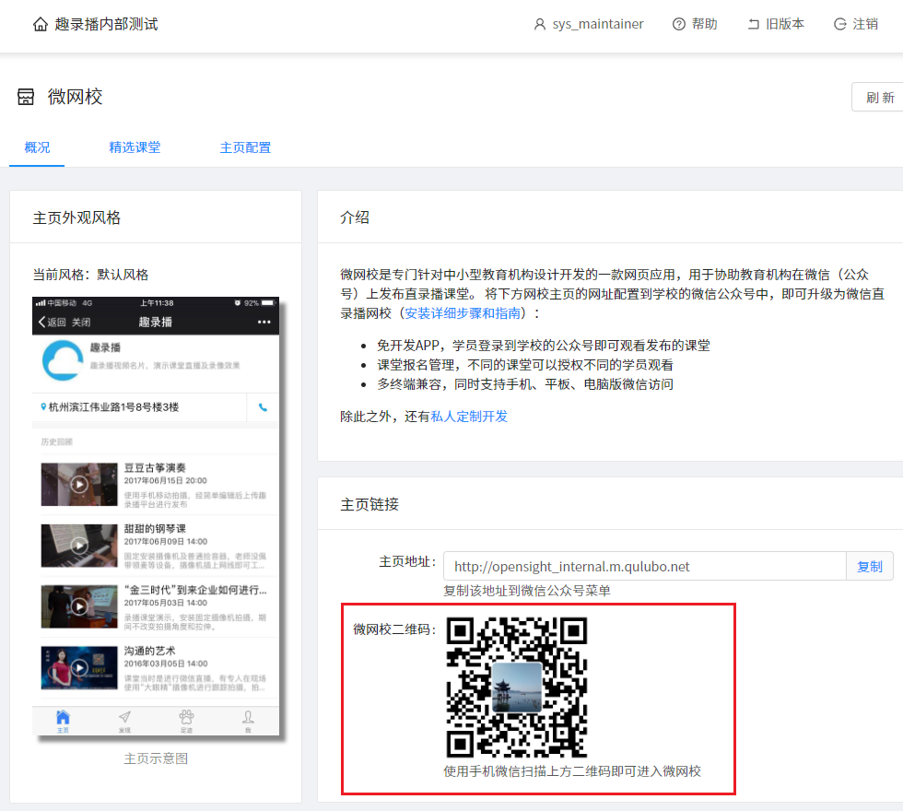Open the sys_maintainer user account
The width and height of the screenshot is (903, 811).
coord(589,24)
